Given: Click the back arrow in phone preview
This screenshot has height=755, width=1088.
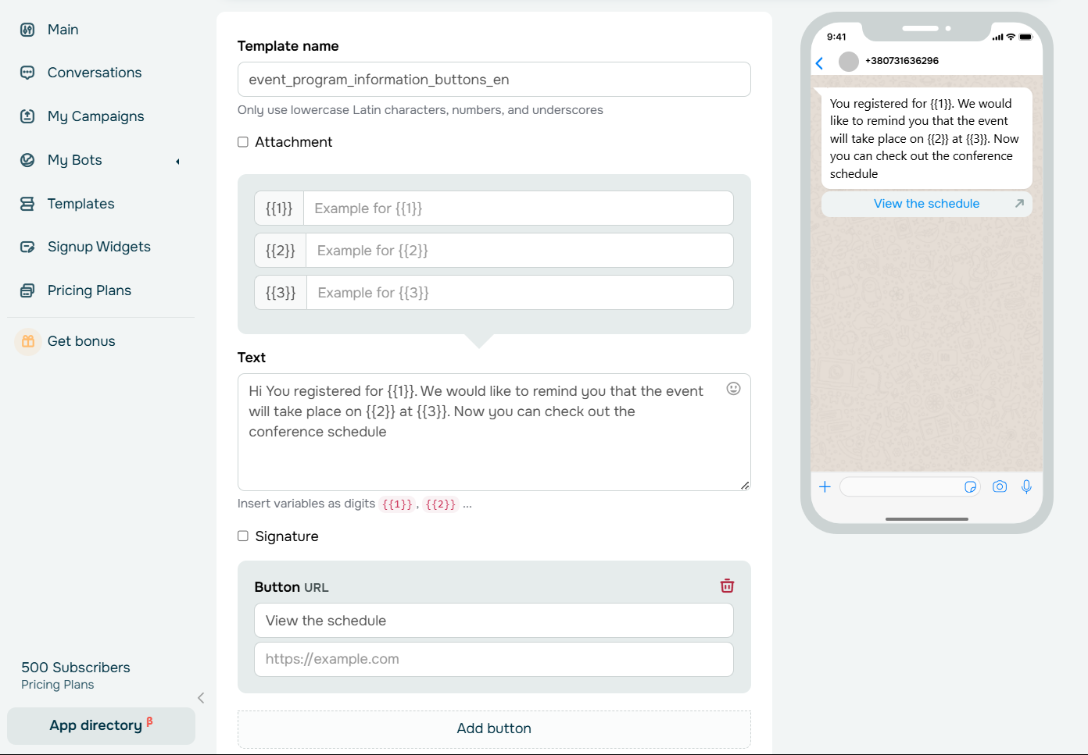Looking at the screenshot, I should pos(819,63).
